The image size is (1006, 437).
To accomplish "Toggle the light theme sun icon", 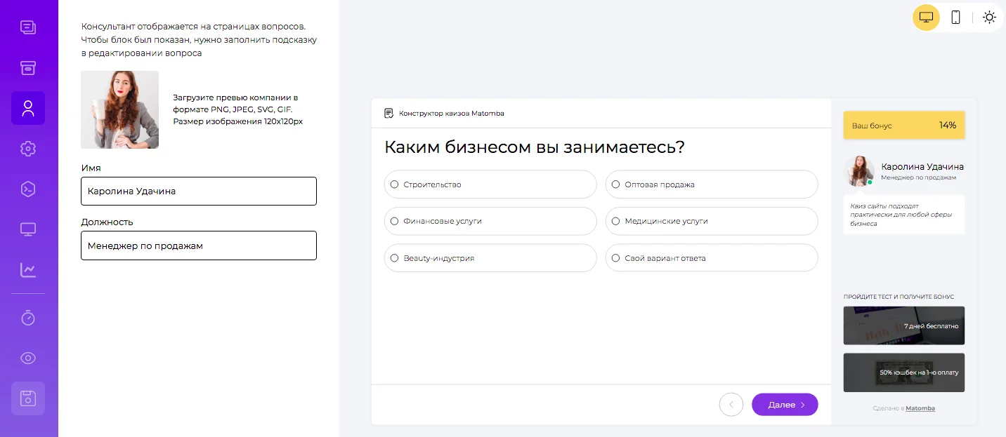I will pos(989,18).
